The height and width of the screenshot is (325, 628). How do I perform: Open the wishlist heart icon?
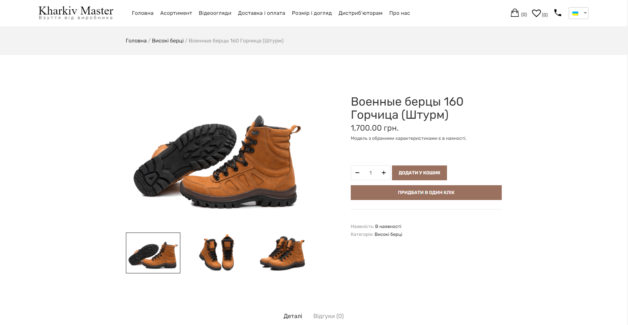(x=536, y=13)
